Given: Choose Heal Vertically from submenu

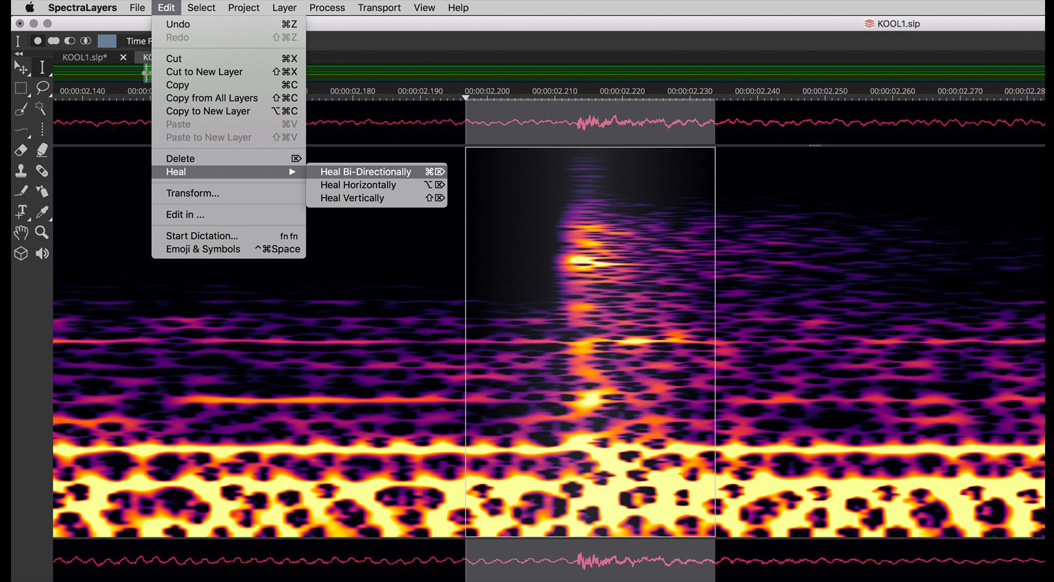Looking at the screenshot, I should tap(376, 198).
